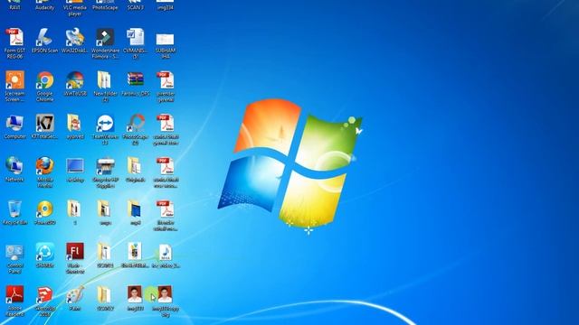Image resolution: width=579 pixels, height=325 pixels.
Task: Launch K7TotalSecurity shortcut
Action: click(44, 123)
